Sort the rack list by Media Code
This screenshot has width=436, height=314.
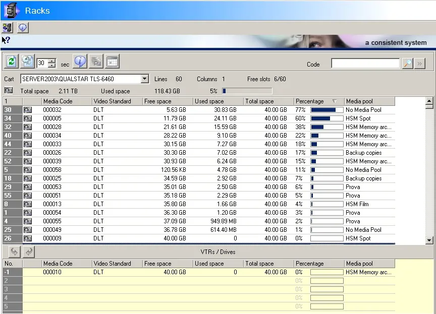click(x=66, y=101)
